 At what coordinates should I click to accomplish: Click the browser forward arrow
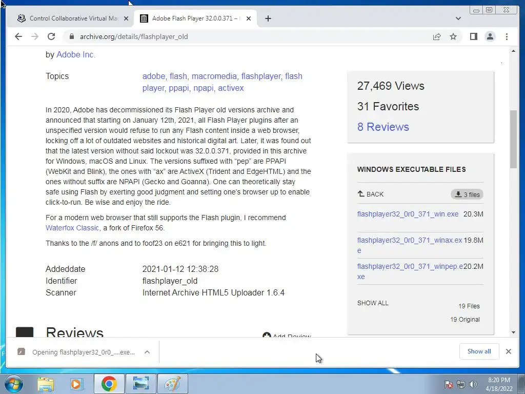35,36
